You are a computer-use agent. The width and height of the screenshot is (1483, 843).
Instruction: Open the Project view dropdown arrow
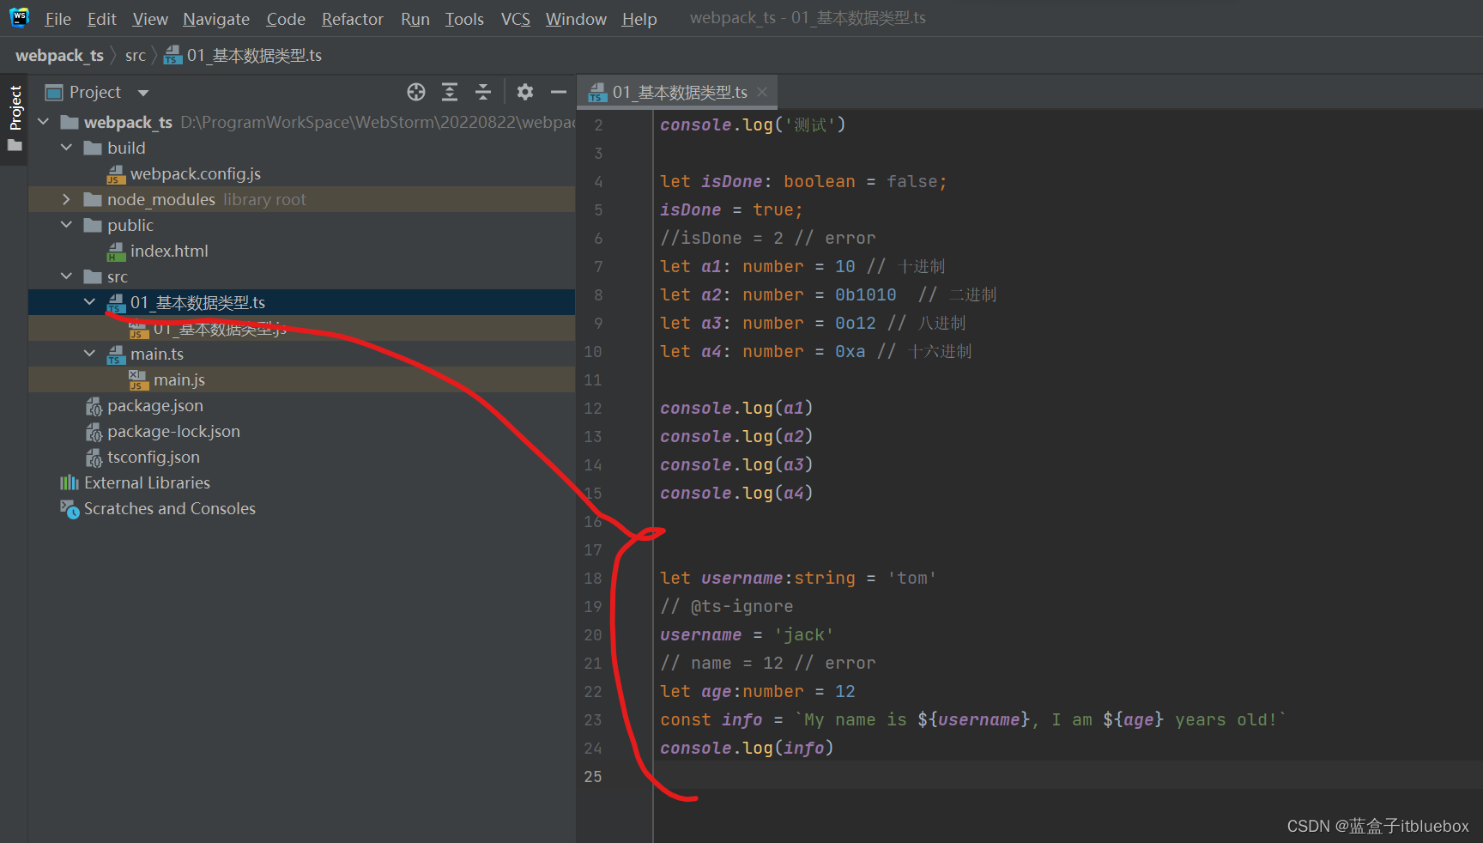coord(143,93)
